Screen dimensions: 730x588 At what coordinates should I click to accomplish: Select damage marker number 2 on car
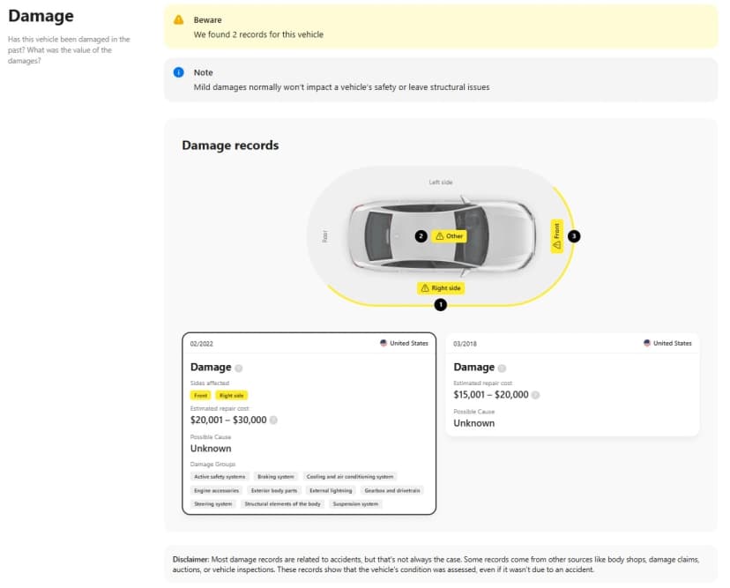[x=421, y=236]
